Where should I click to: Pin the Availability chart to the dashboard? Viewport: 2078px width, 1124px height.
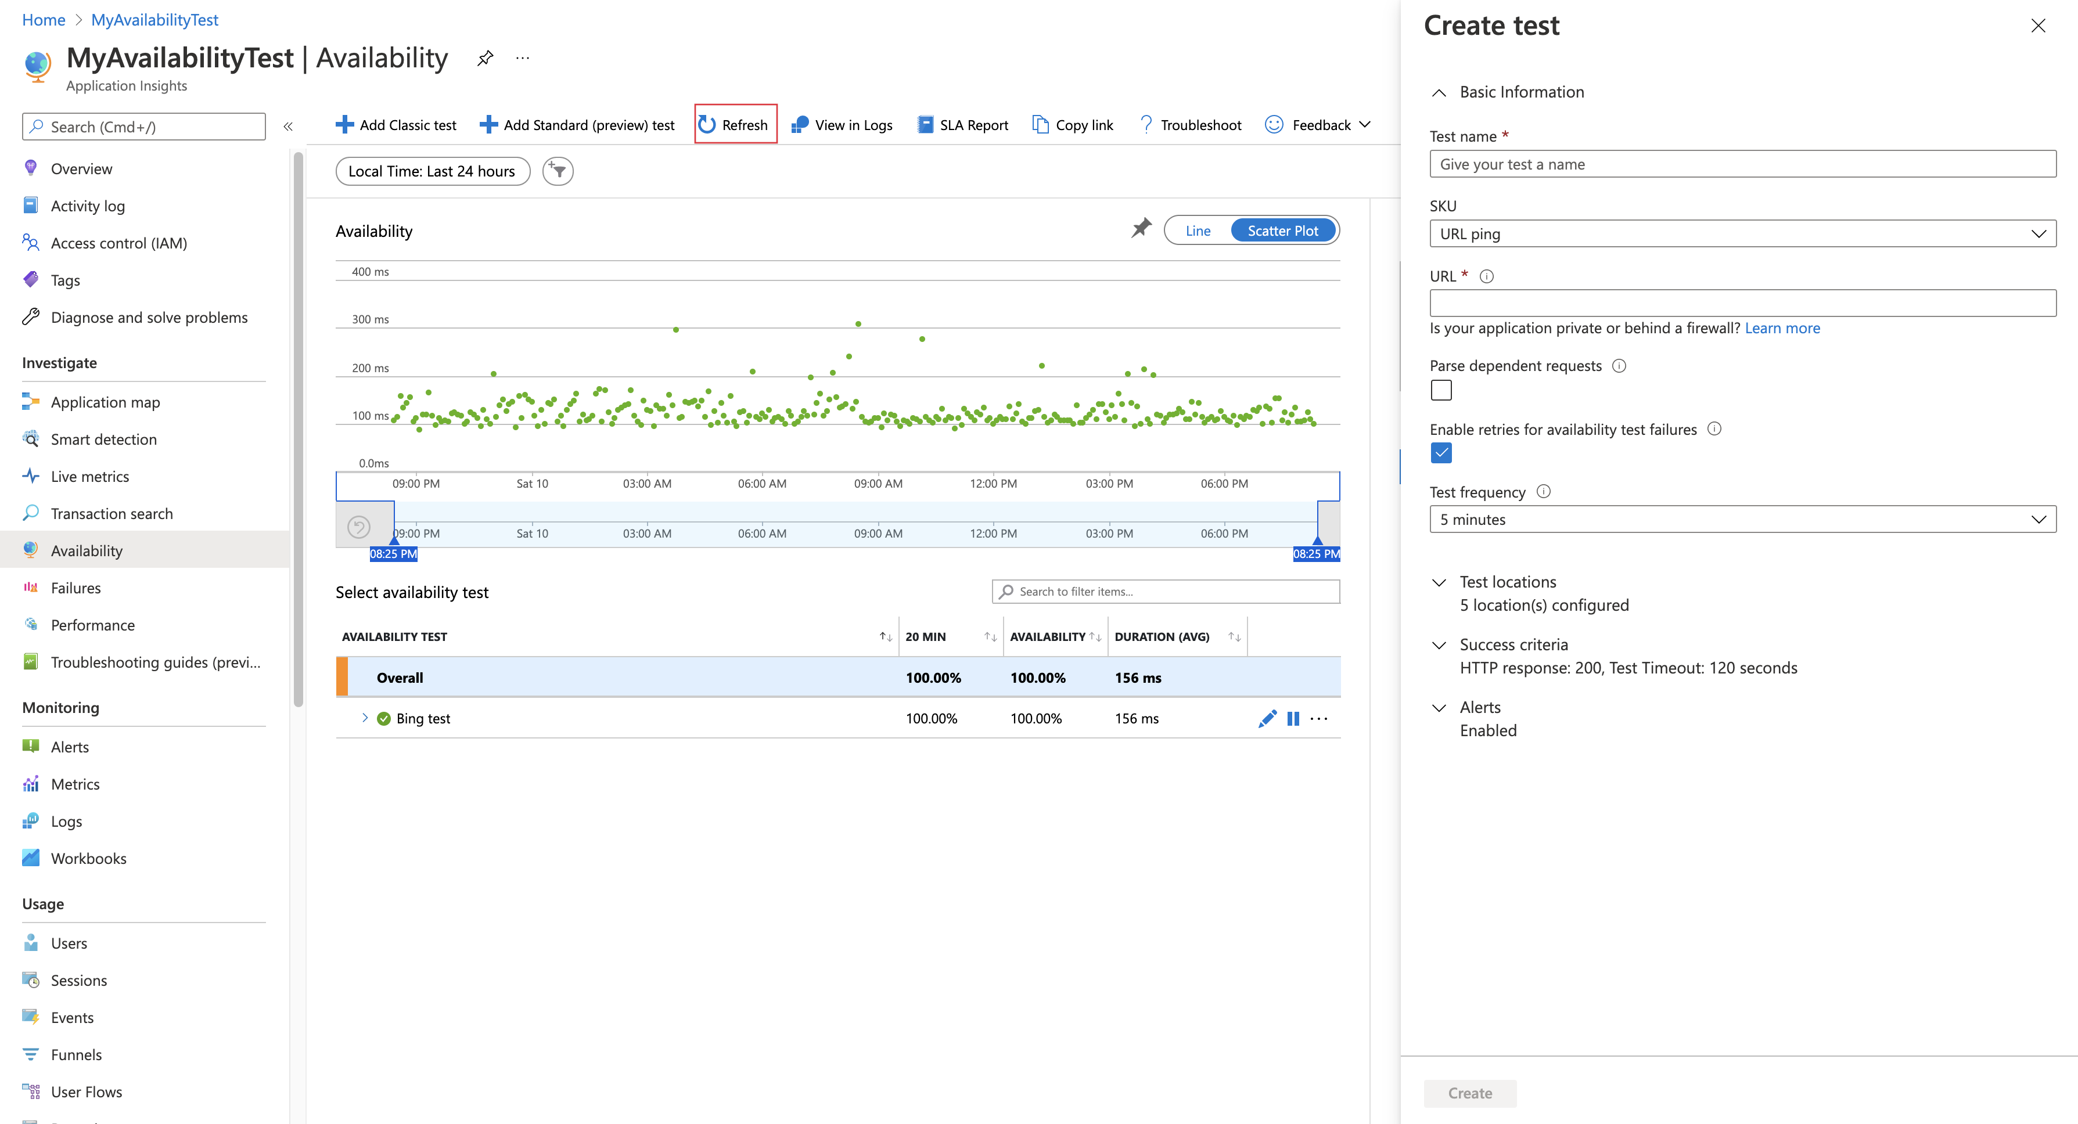(x=1141, y=229)
